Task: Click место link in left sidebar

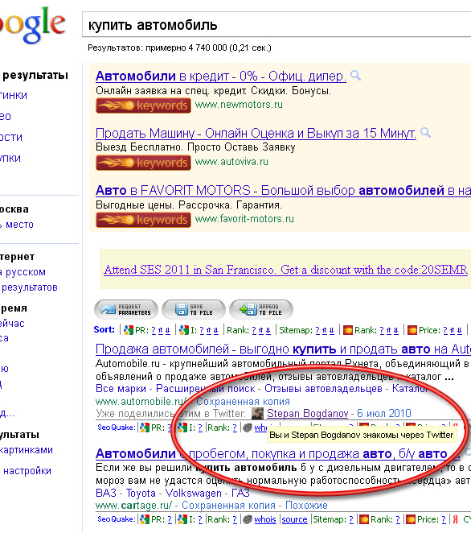Action: pos(19,225)
